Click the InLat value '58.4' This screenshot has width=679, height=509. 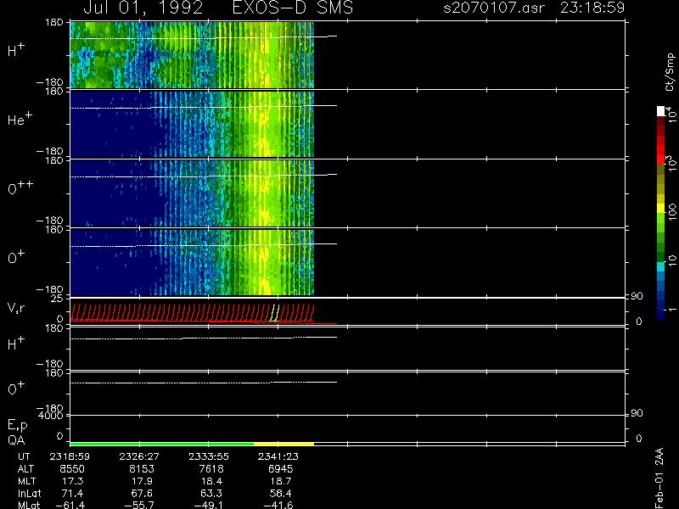(x=281, y=493)
